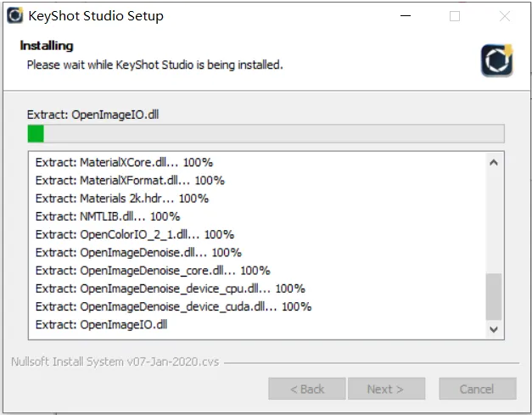Click the log scrollbar thumb
Image resolution: width=532 pixels, height=415 pixels.
coord(493,294)
